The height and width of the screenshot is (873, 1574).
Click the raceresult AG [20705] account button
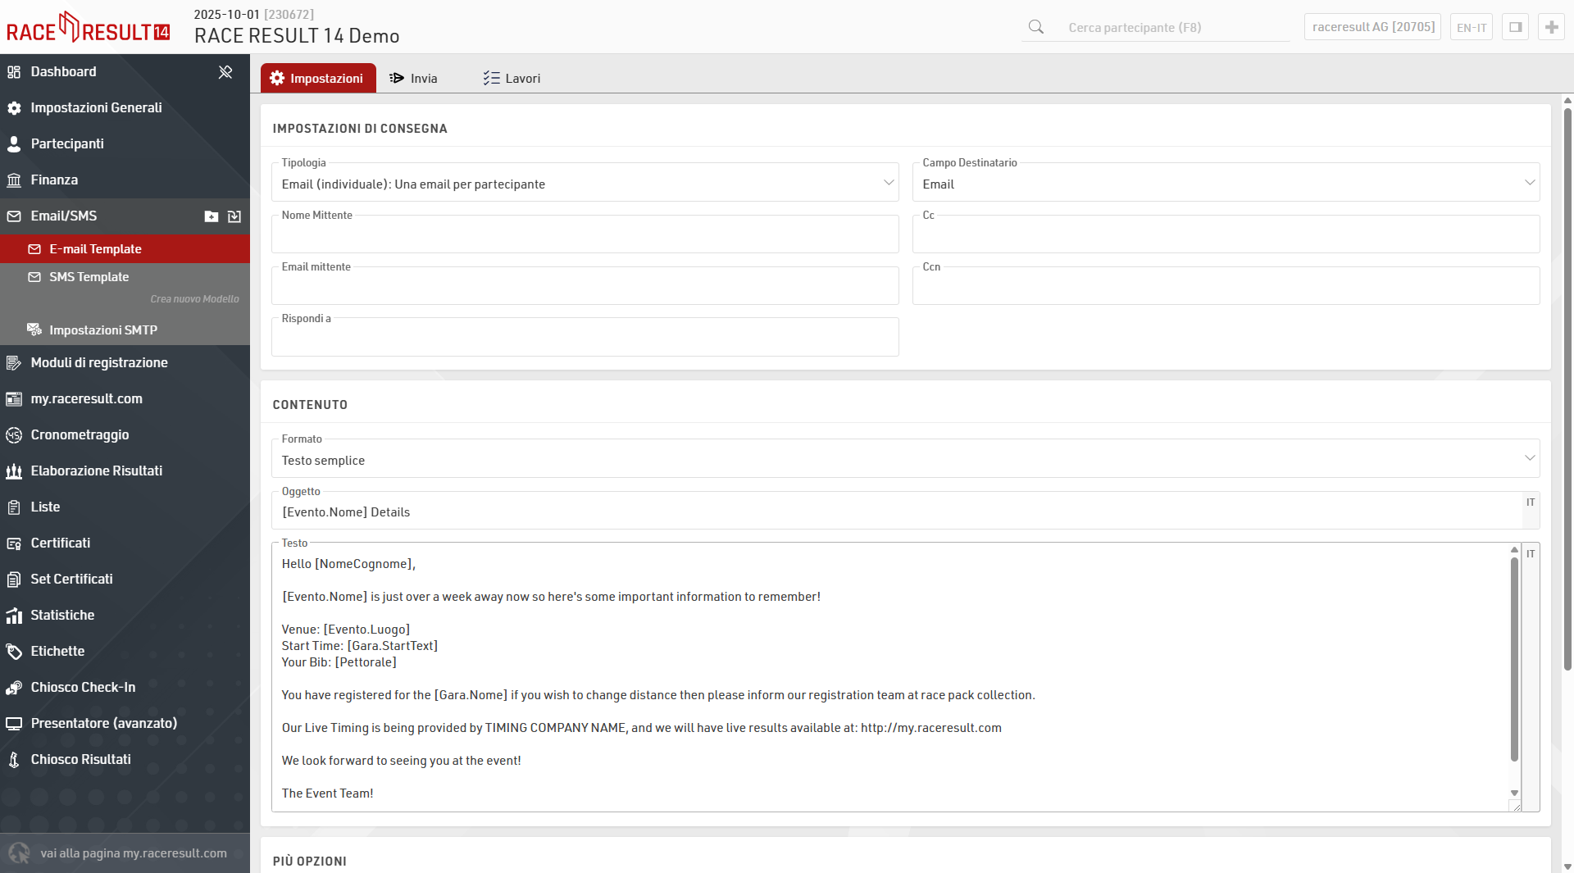[x=1372, y=27]
